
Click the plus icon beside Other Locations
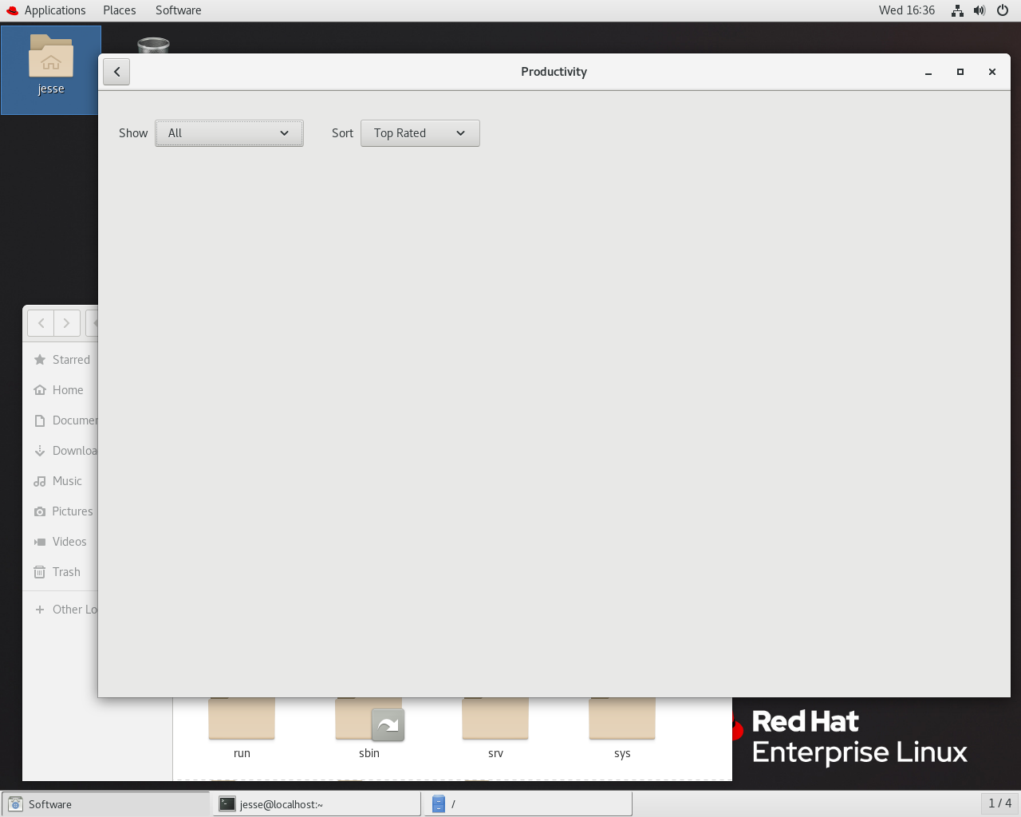point(40,610)
